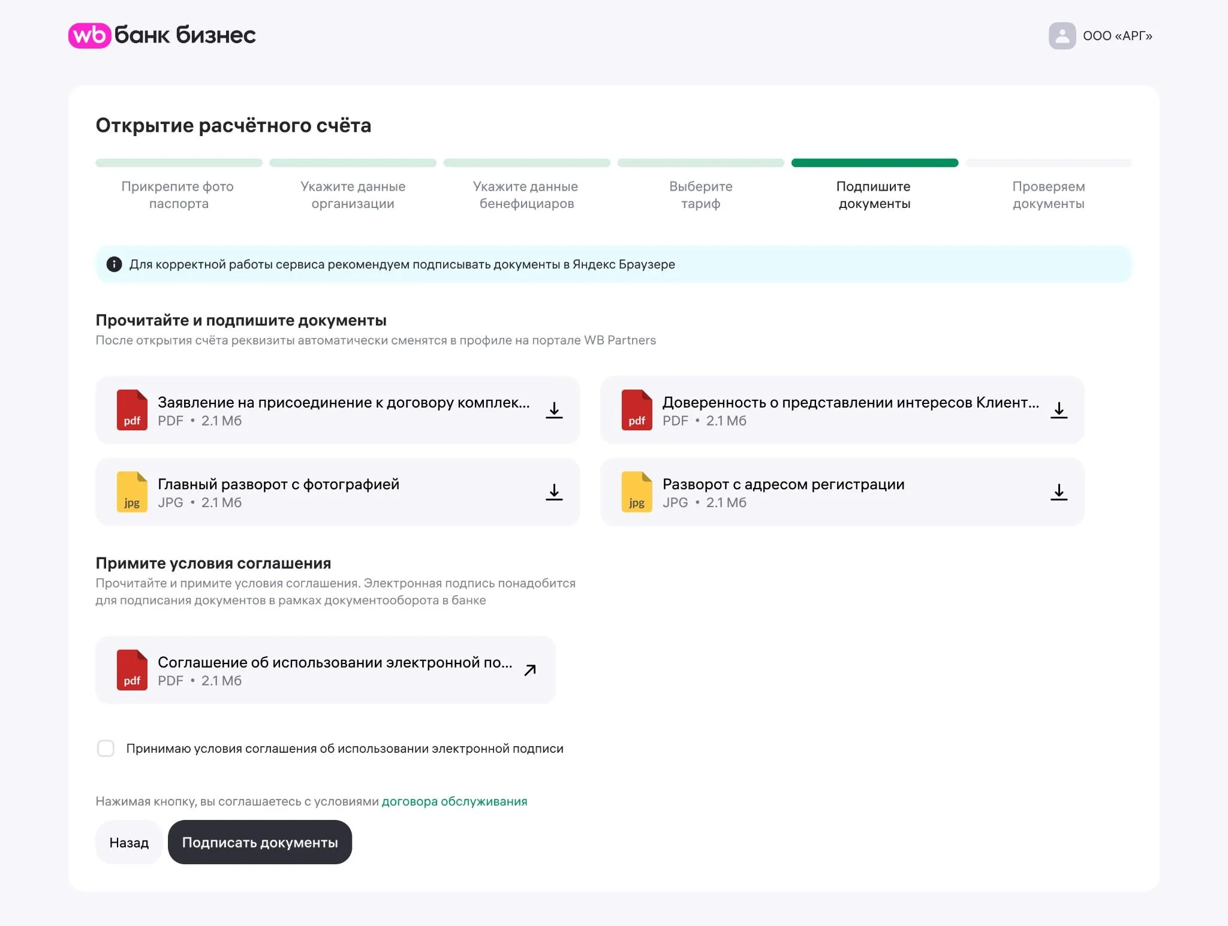The image size is (1228, 926).
Task: Click the info icon in the browser notice
Action: (114, 264)
